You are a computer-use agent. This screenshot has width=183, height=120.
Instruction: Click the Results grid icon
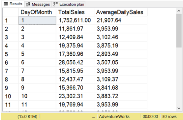coord(6,4)
